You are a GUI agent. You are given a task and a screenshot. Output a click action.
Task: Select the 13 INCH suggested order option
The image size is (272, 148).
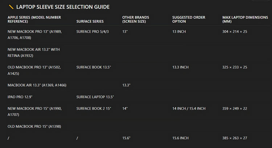pos(180,32)
